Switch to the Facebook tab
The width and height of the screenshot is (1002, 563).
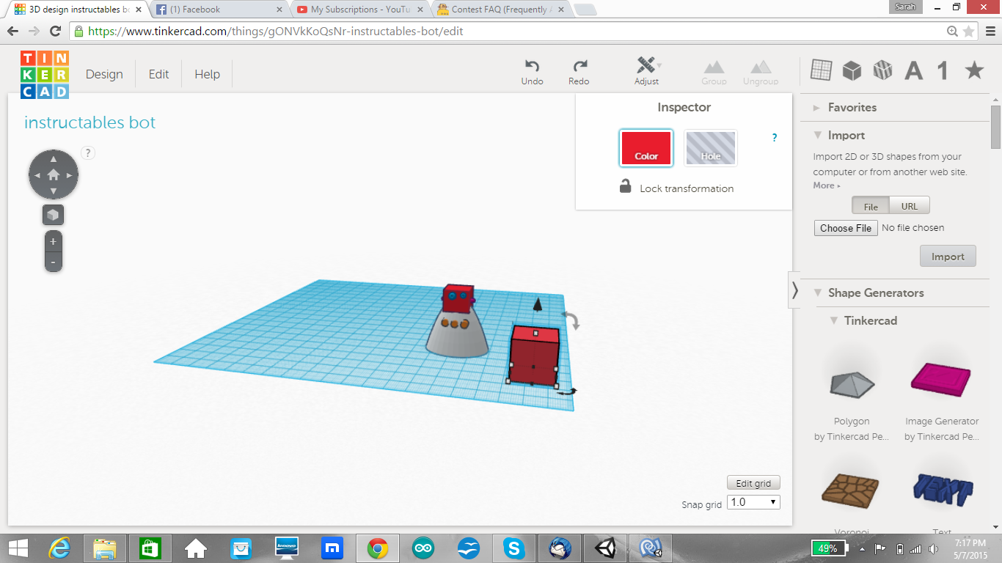pyautogui.click(x=219, y=10)
